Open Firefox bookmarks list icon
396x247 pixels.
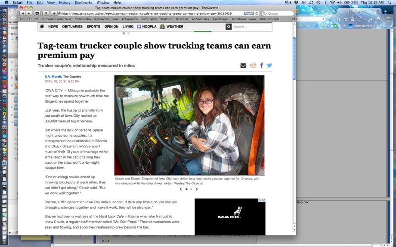352,19
